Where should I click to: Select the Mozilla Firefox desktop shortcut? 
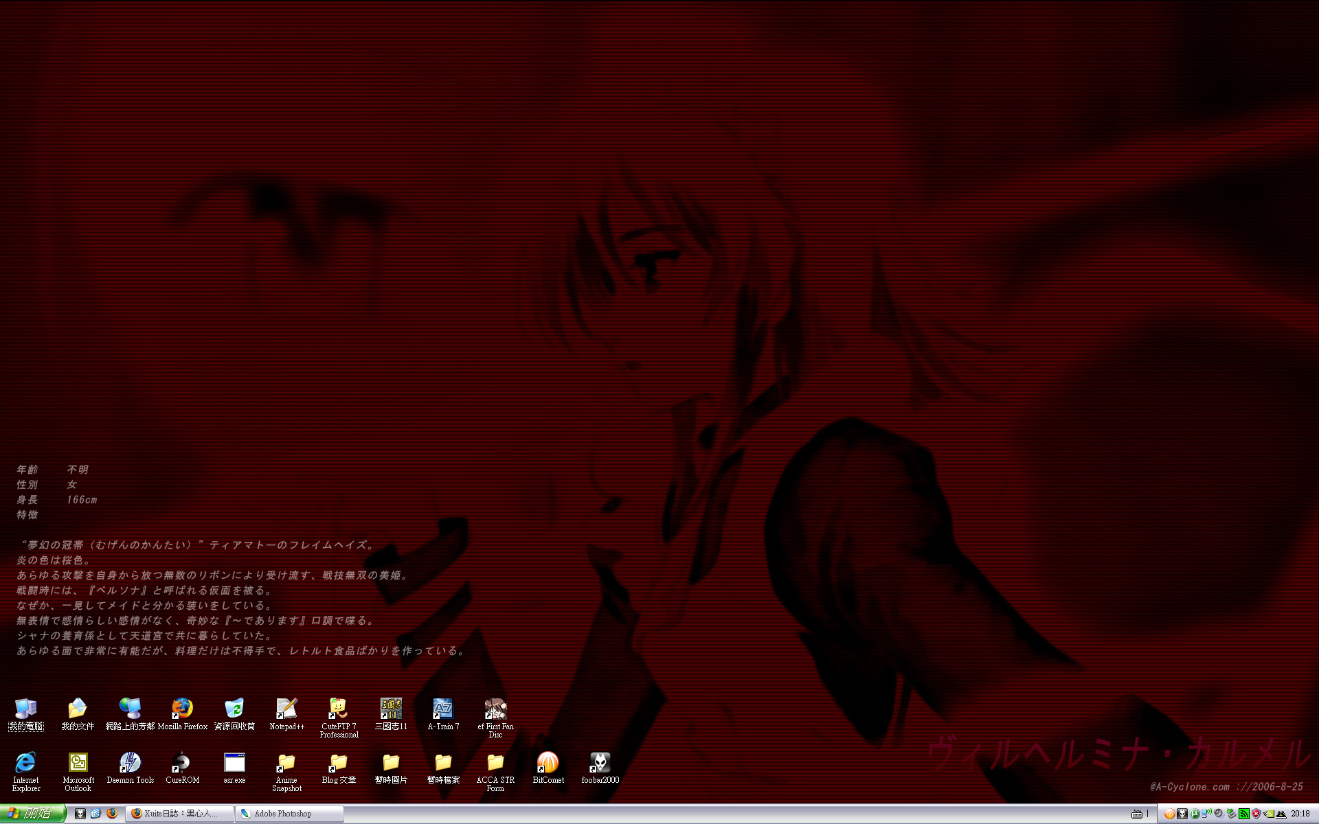click(182, 714)
